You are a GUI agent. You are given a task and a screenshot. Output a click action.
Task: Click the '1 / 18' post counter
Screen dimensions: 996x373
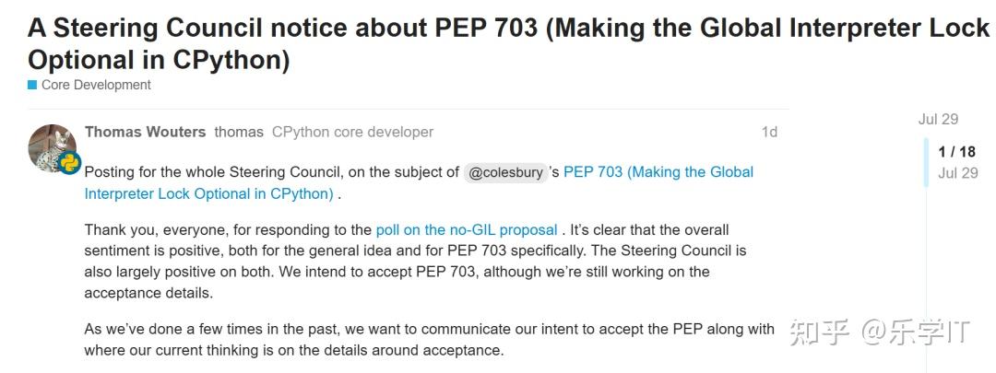click(956, 152)
